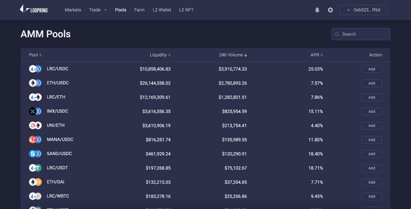411x209 pixels.
Task: Click the Loopring logo
Action: [34, 9]
